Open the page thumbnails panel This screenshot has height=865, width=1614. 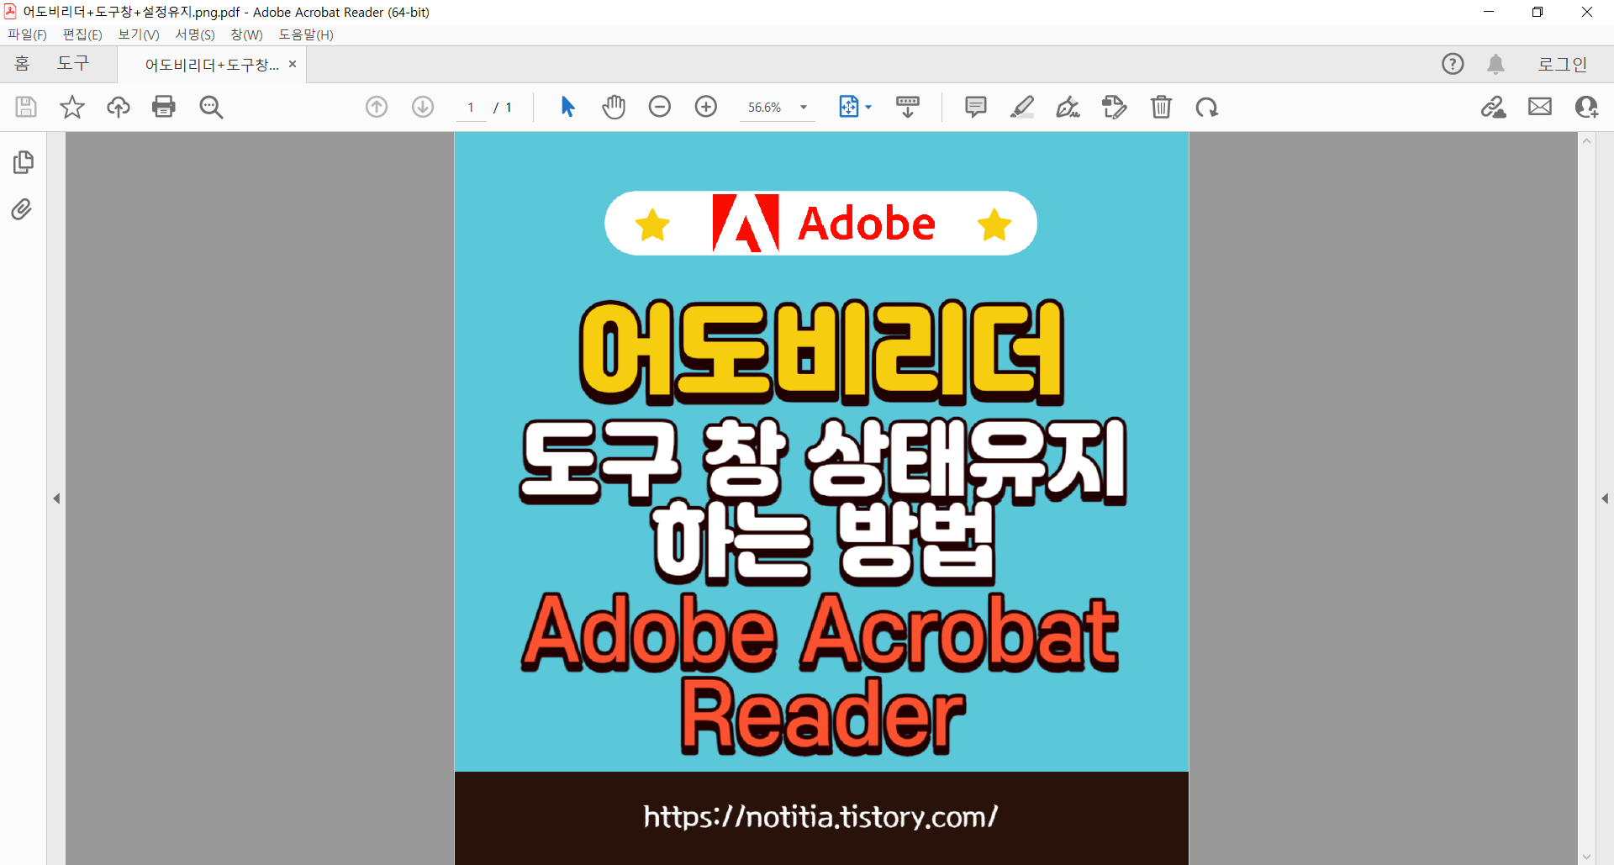(24, 161)
